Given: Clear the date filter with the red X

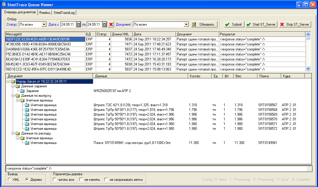Looking at the screenshot, I should [x=111, y=24].
